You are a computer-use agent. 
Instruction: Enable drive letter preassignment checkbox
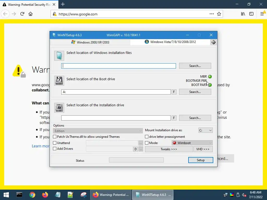147,136
